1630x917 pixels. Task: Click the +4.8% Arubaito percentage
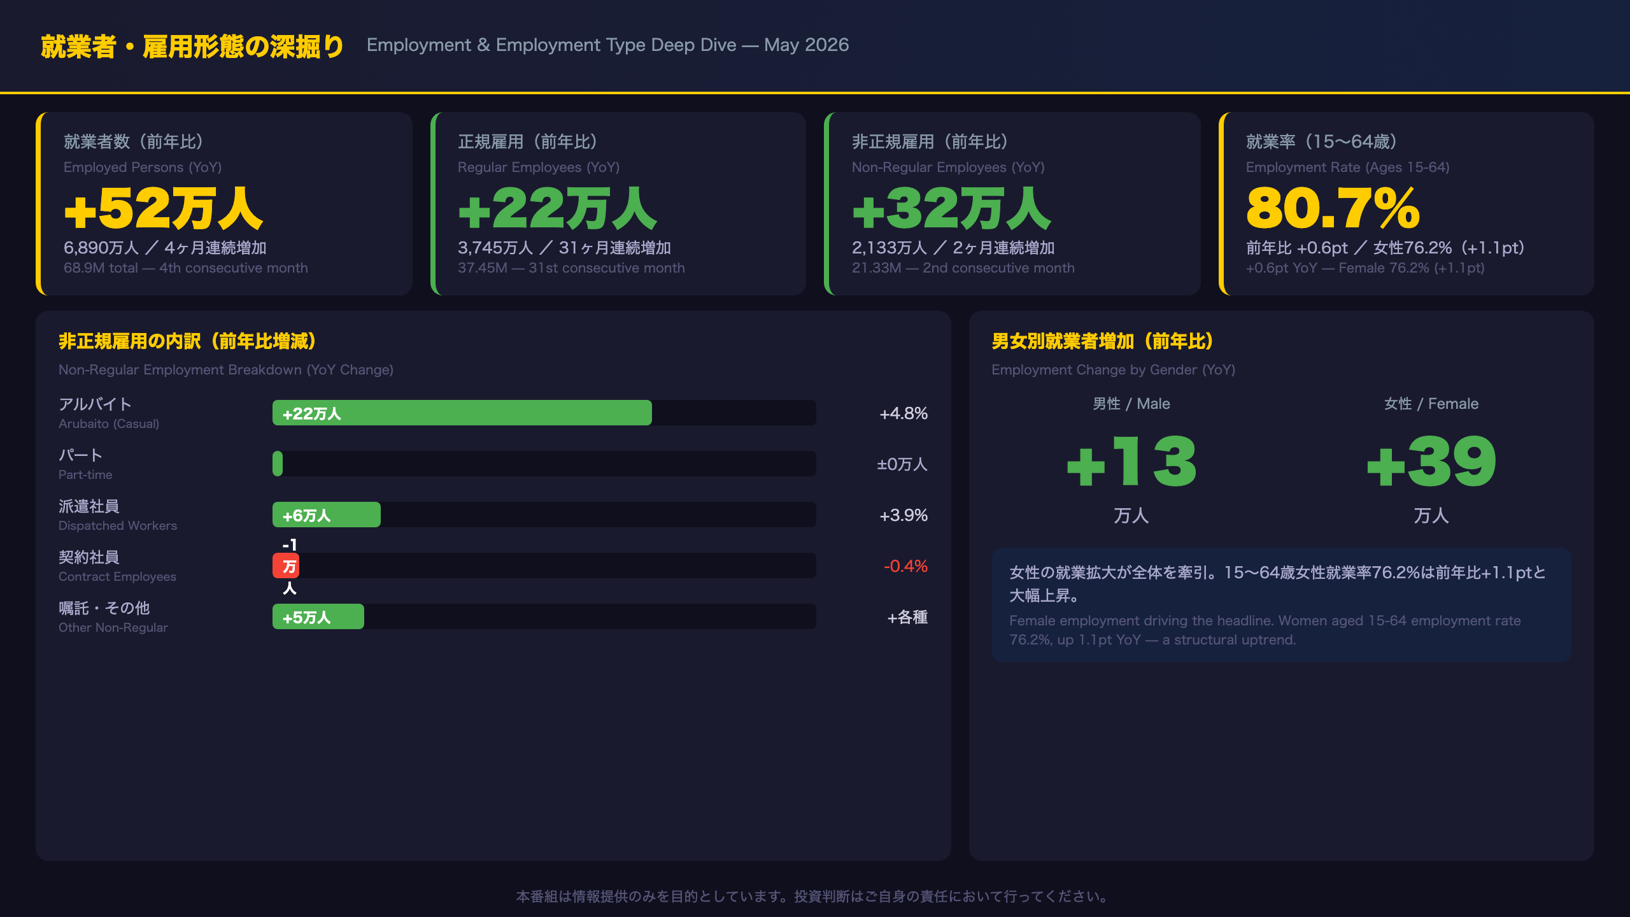pyautogui.click(x=904, y=413)
